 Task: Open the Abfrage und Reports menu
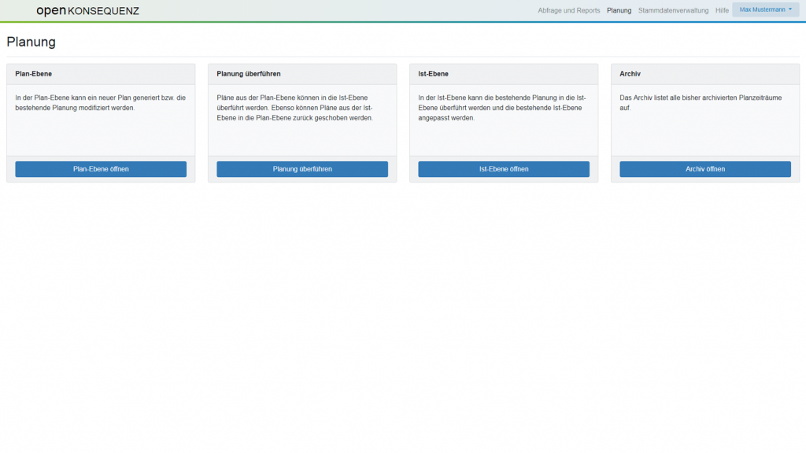[568, 10]
